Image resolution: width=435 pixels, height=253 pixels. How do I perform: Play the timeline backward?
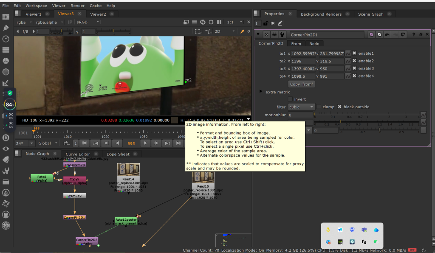(x=117, y=143)
